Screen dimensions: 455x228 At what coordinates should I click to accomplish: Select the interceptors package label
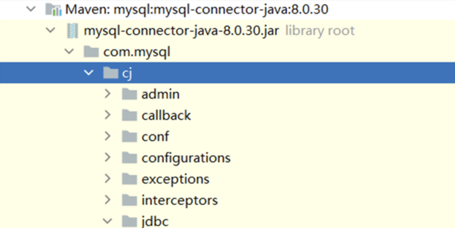tap(180, 200)
